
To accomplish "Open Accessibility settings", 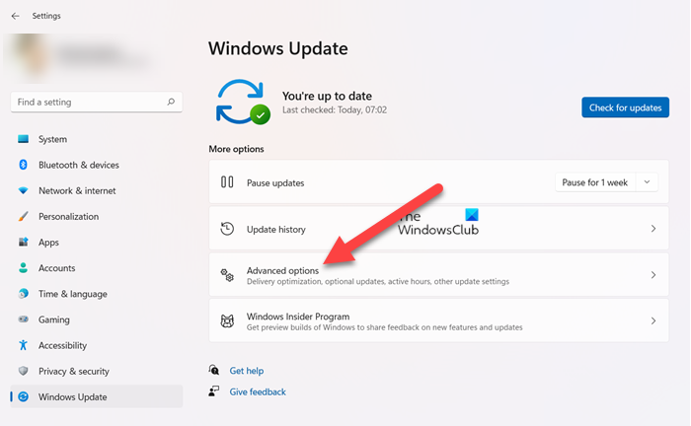I will coord(96,345).
